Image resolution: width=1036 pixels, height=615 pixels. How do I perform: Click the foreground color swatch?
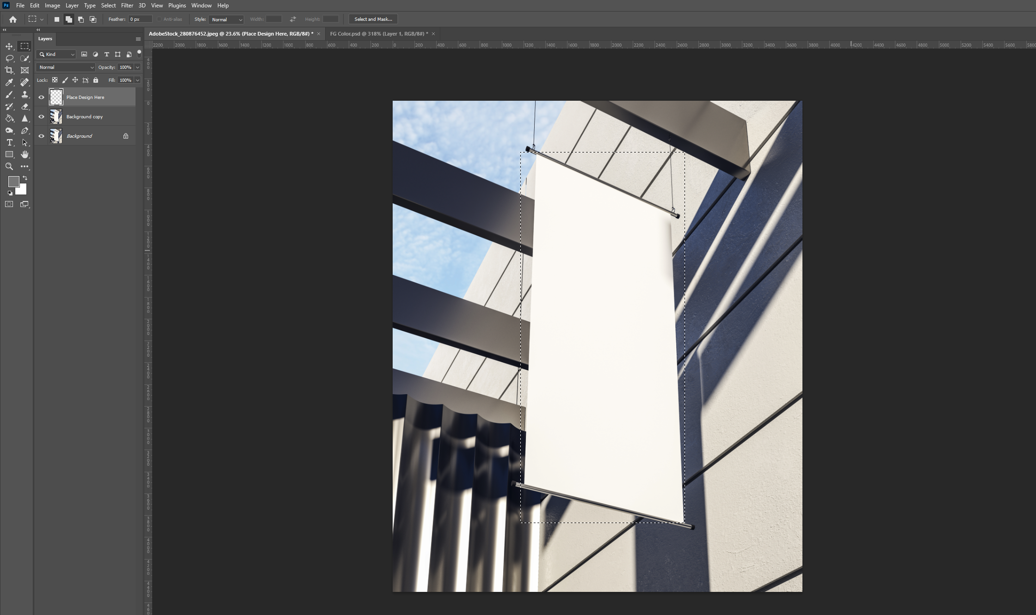pyautogui.click(x=13, y=181)
